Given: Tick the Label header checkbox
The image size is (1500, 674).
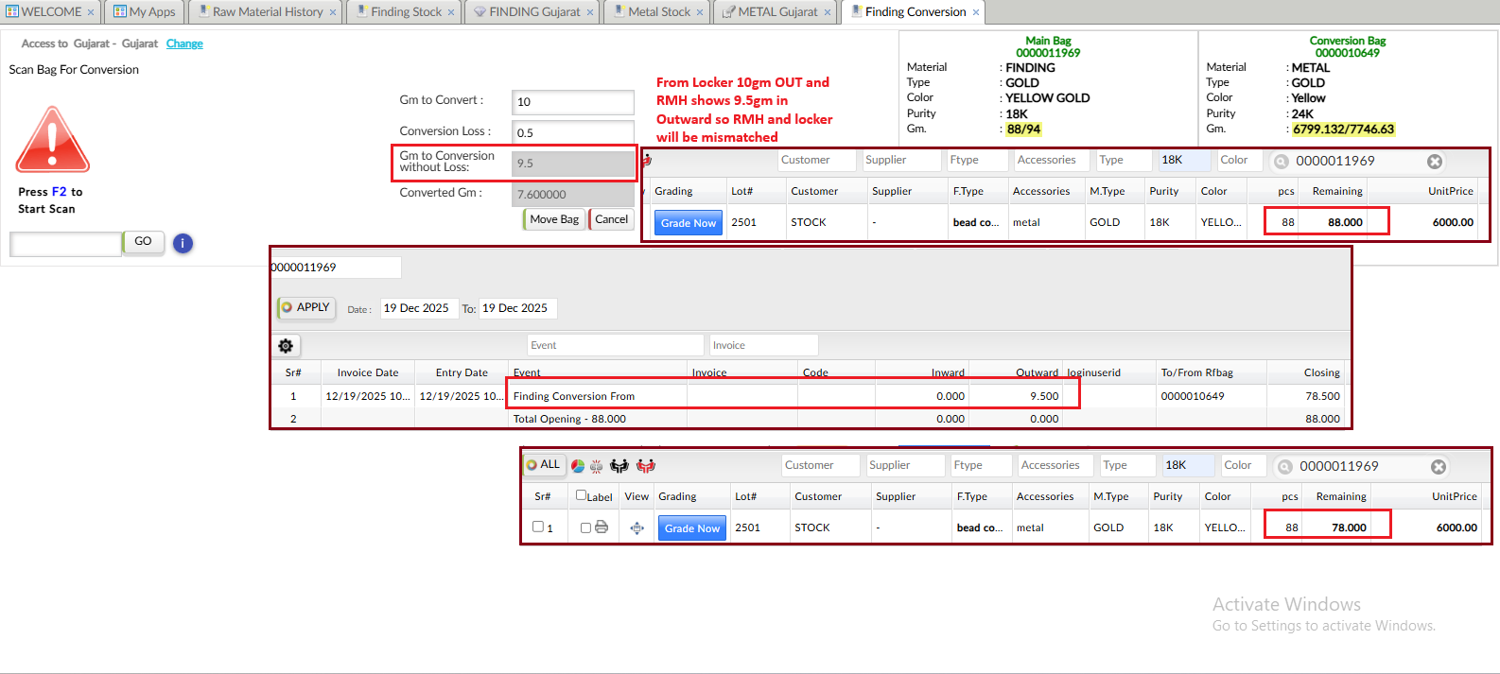Looking at the screenshot, I should coord(581,495).
